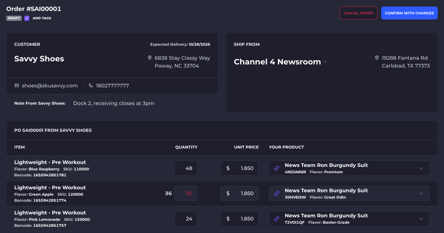This screenshot has height=233, width=444.
Task: Click the envelope icon before shoes@skusavvy.com
Action: [x=17, y=85]
